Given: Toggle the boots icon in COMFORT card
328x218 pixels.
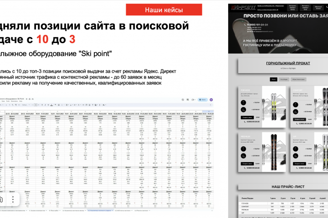Looking at the screenshot, I should [295, 112].
